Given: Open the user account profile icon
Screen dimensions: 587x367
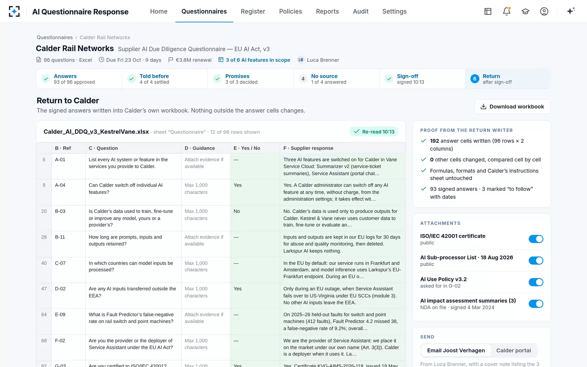Looking at the screenshot, I should pos(544,11).
